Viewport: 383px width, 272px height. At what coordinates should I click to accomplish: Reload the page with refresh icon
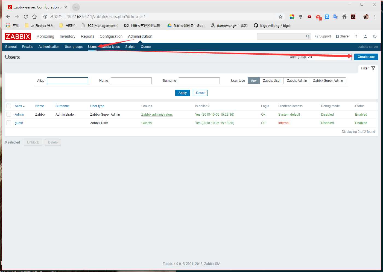26,17
